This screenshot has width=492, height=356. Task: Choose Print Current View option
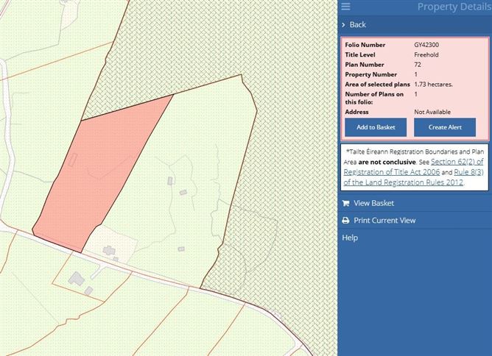(x=384, y=221)
